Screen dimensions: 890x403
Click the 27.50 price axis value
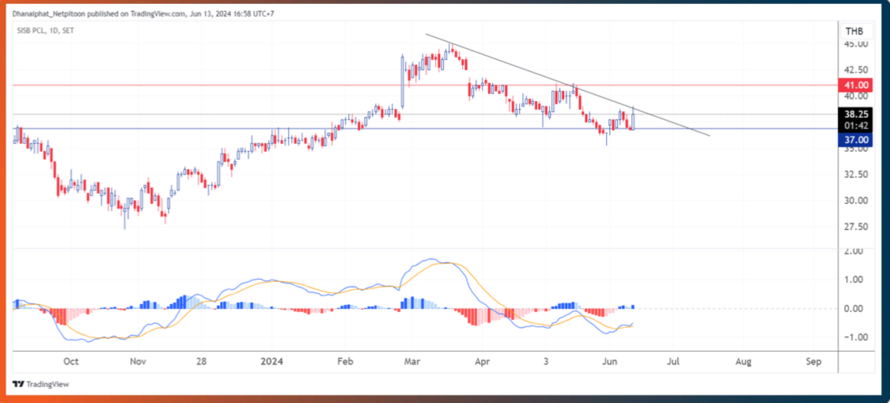(856, 227)
